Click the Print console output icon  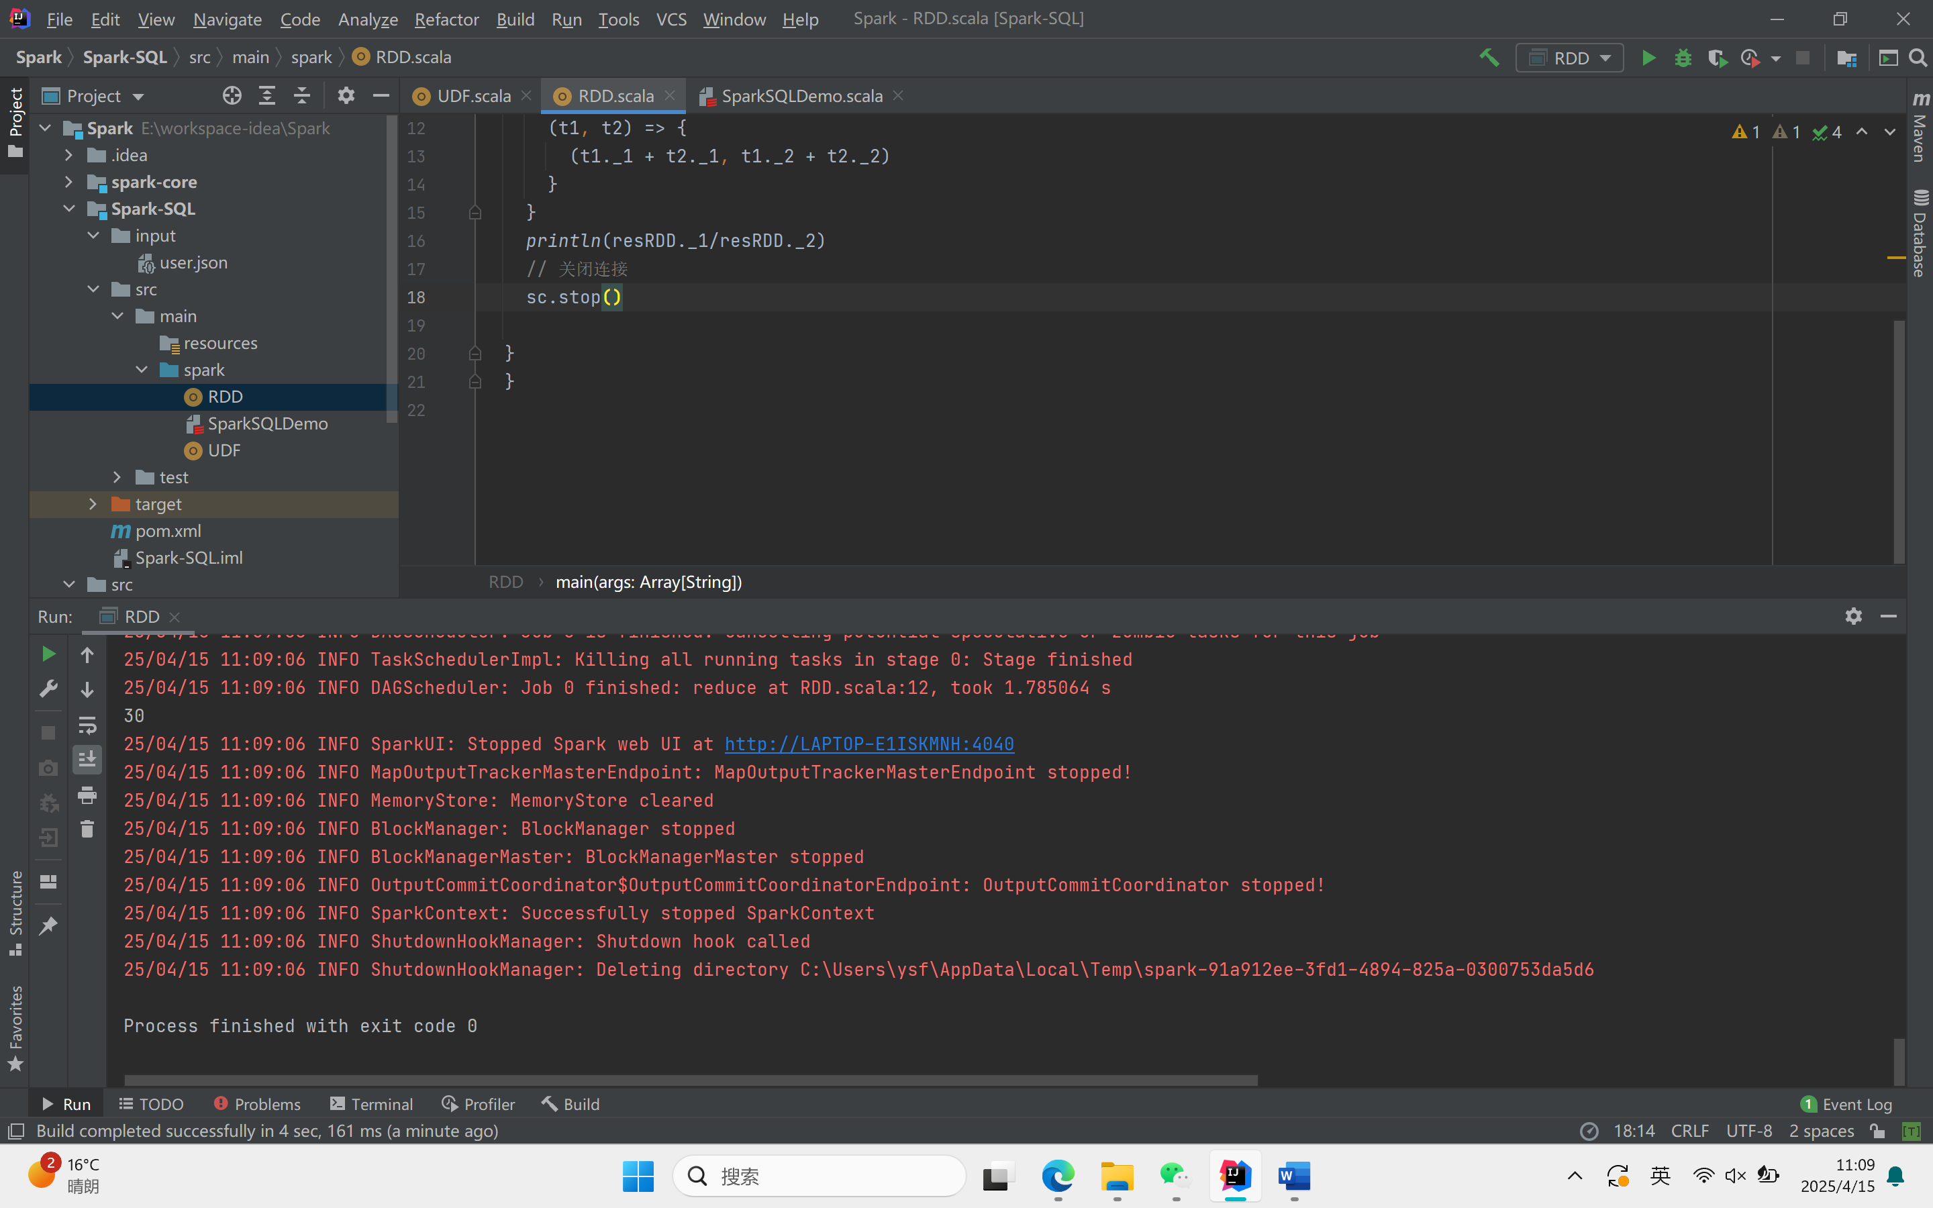87,795
